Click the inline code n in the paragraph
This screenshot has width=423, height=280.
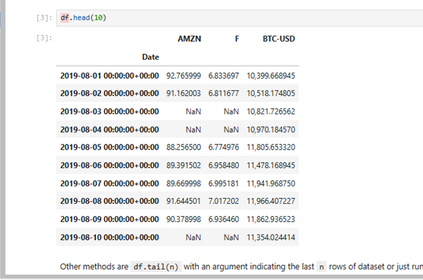[x=321, y=266]
